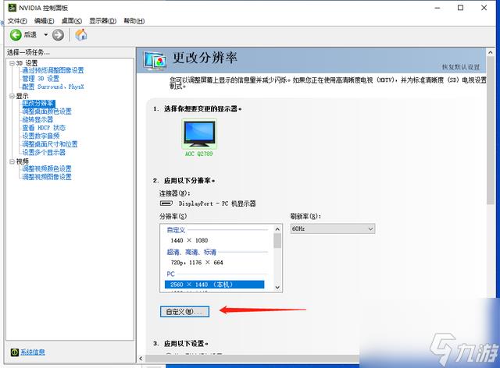Screen dimensions: 500x368
Task: Click the Home icon in toolbar
Action: (x=81, y=34)
